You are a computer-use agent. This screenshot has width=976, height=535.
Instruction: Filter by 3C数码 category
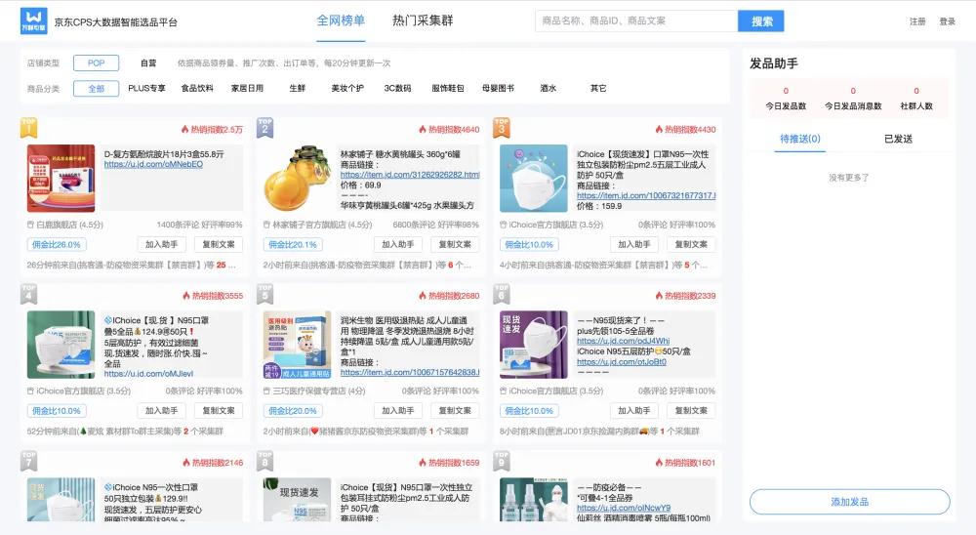(x=398, y=89)
